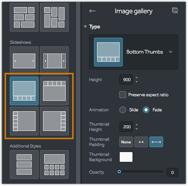The image size is (188, 186).
Task: Choose the large thumbnail padding arrow button
Action: coord(156,142)
